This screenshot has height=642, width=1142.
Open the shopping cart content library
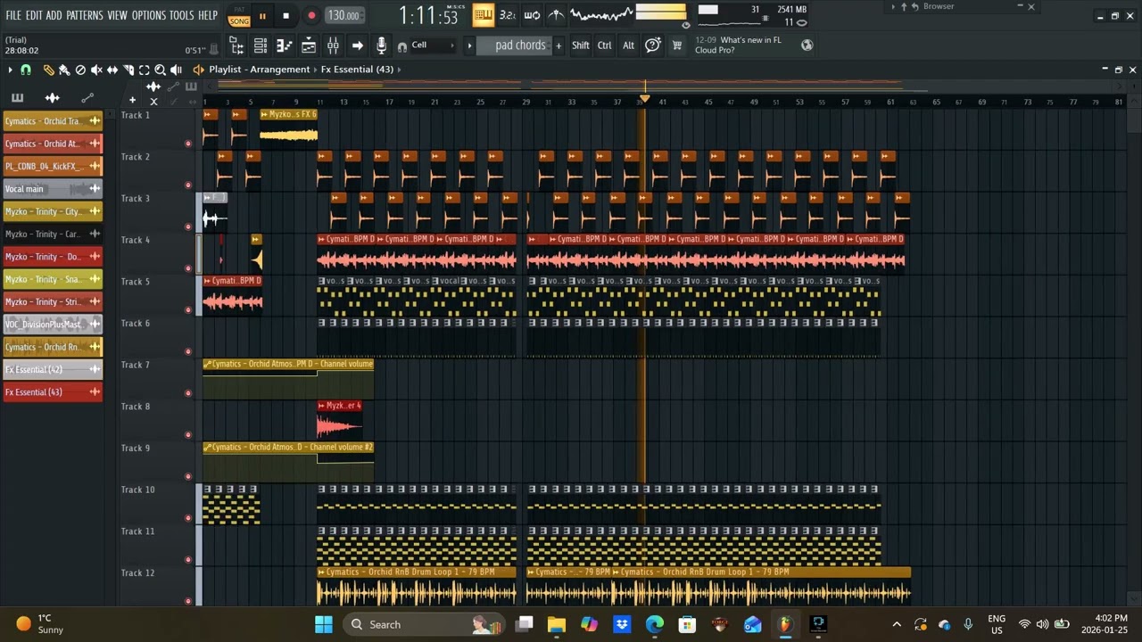tap(676, 45)
